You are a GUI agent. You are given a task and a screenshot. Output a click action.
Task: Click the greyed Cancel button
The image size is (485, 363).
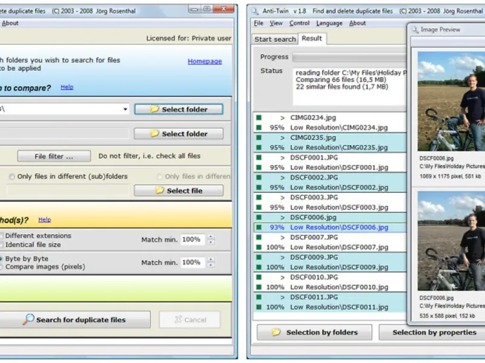click(x=190, y=319)
